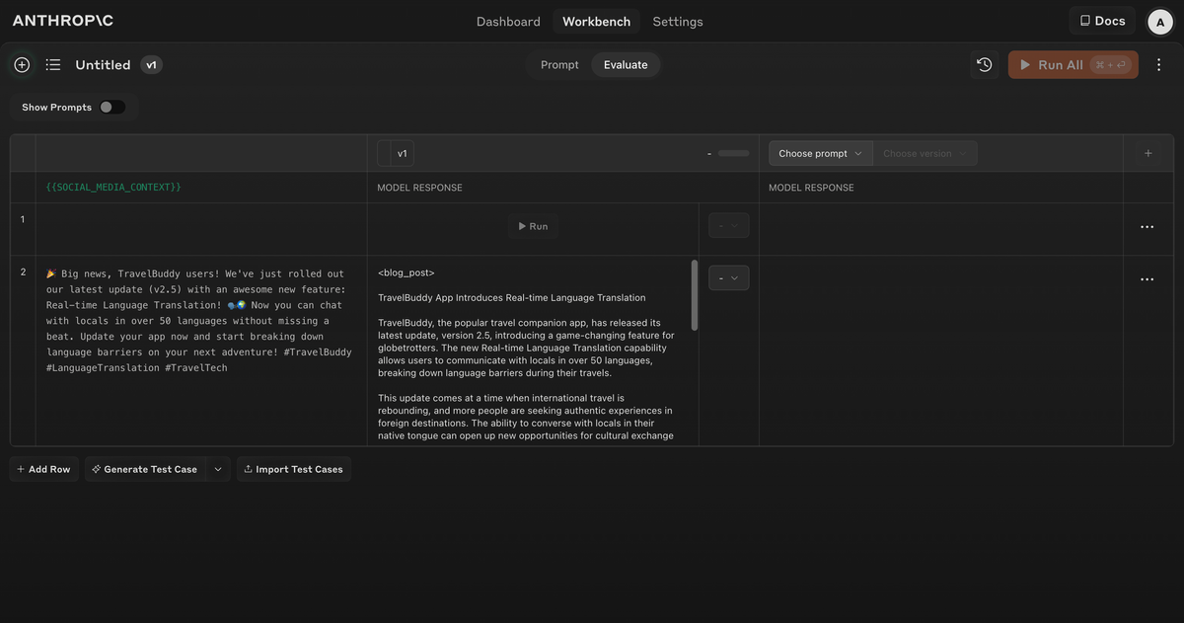Click the model response scrollbar

click(x=695, y=296)
